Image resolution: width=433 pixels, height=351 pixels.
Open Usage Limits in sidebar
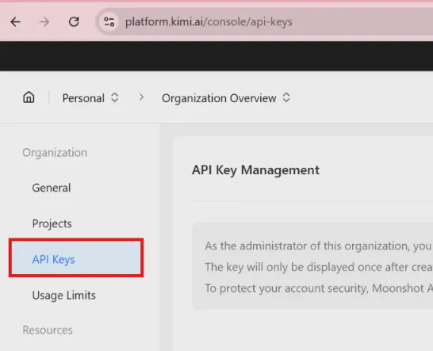click(x=63, y=296)
